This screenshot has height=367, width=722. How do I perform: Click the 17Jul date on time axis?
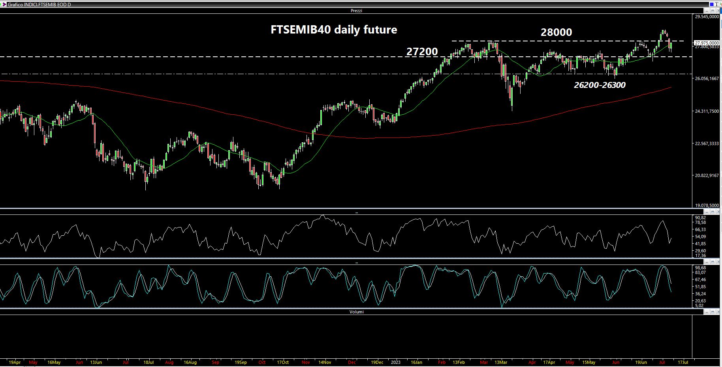pyautogui.click(x=683, y=362)
